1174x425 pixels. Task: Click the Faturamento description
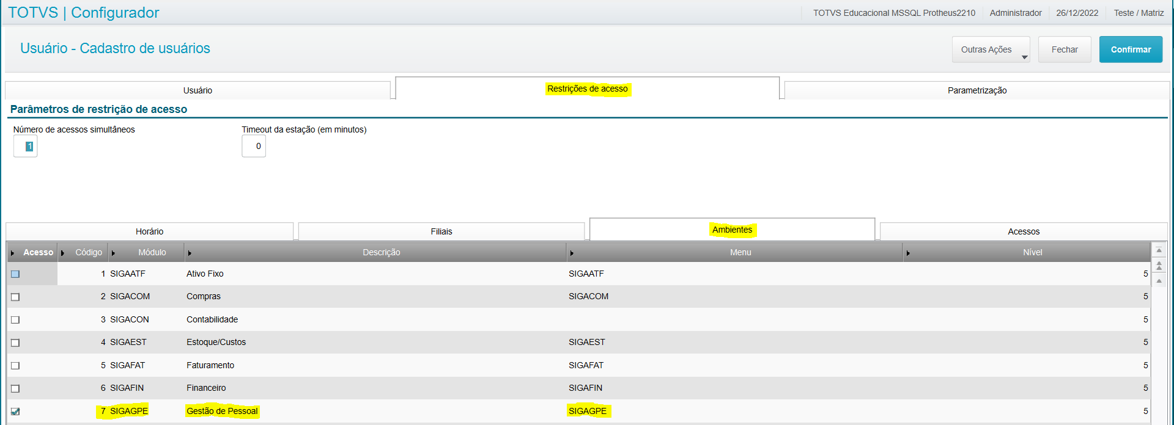coord(210,365)
